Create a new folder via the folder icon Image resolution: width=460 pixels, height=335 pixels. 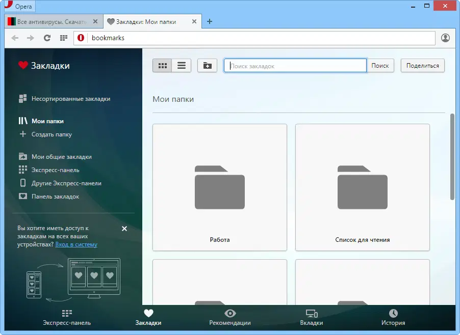coord(207,65)
